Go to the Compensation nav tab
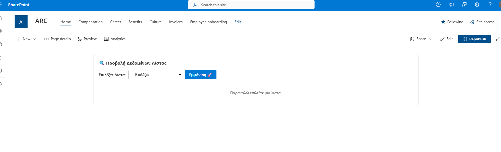 [90, 22]
